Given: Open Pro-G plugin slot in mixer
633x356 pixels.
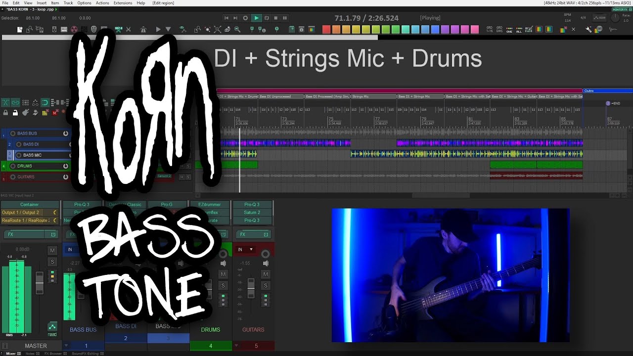Looking at the screenshot, I should (x=167, y=205).
